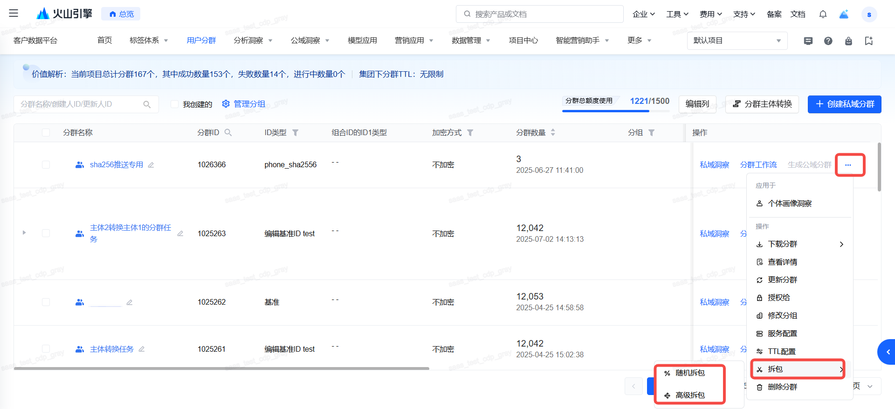895x409 pixels.
Task: Open the three-dots more actions button
Action: pyautogui.click(x=848, y=165)
